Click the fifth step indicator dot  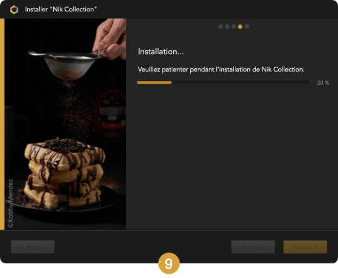coord(247,27)
